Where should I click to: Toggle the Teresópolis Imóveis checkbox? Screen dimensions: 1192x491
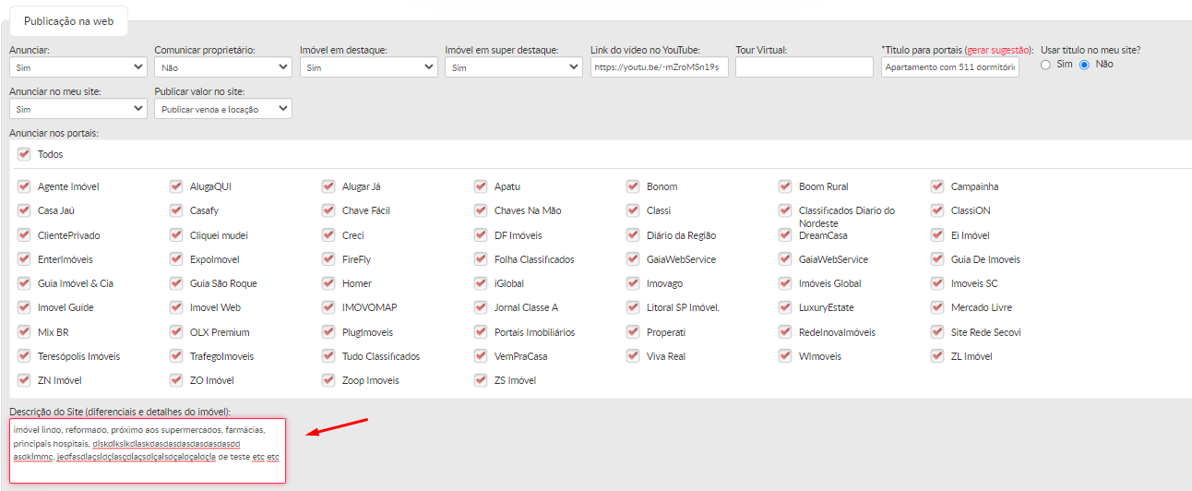[24, 356]
